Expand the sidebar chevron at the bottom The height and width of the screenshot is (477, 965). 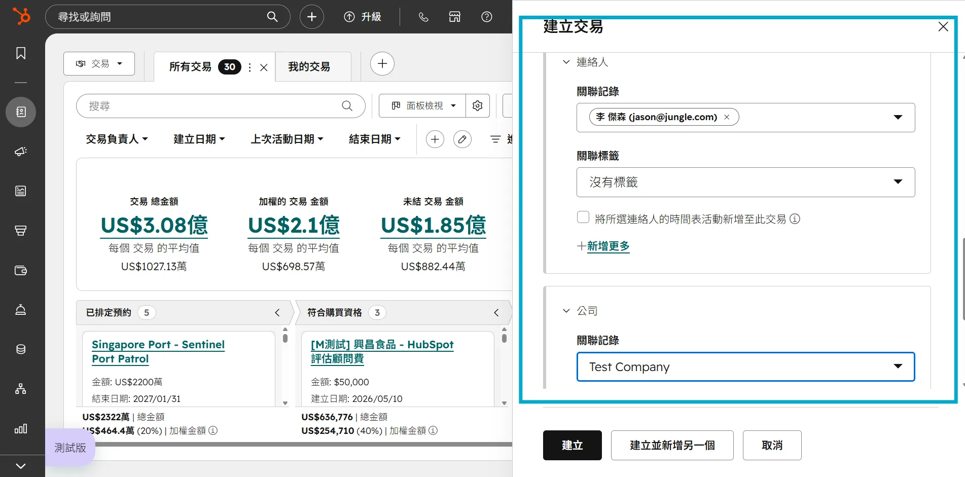tap(21, 466)
